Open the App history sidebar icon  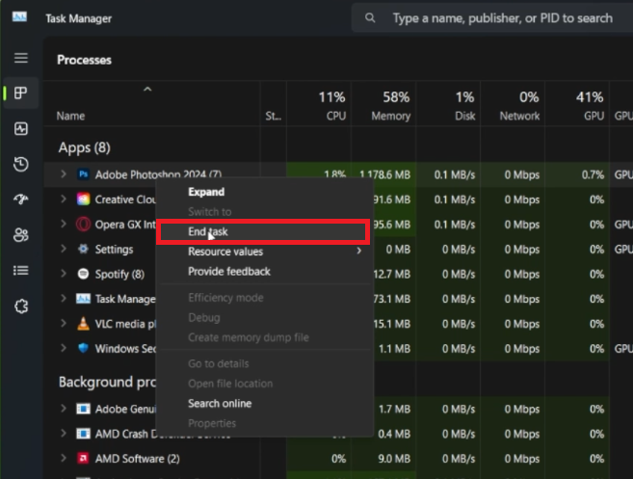click(x=21, y=164)
